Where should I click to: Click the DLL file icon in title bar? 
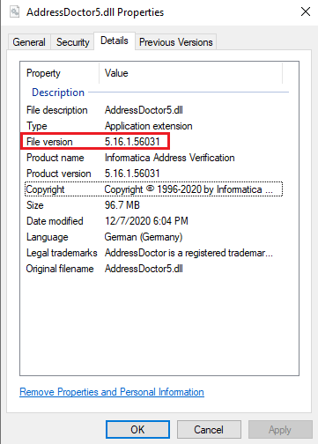click(x=14, y=11)
